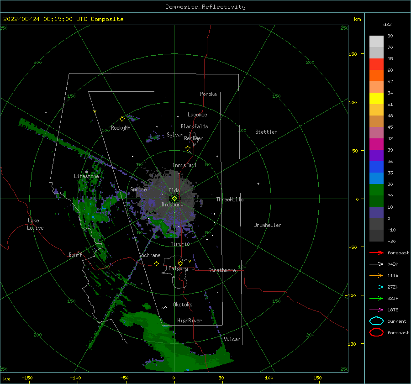Click the dBZ legend heading
The image size is (411, 384).
[387, 24]
